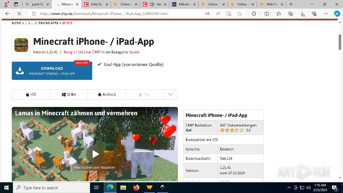Open the IPHONE-APPS breadcrumb link
This screenshot has width=343, height=193.
[48, 23]
